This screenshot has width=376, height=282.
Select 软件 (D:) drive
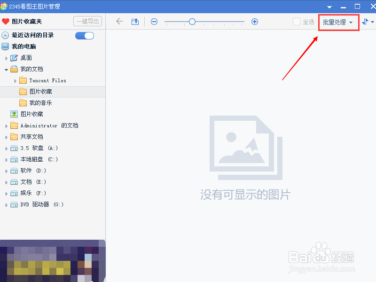click(33, 171)
